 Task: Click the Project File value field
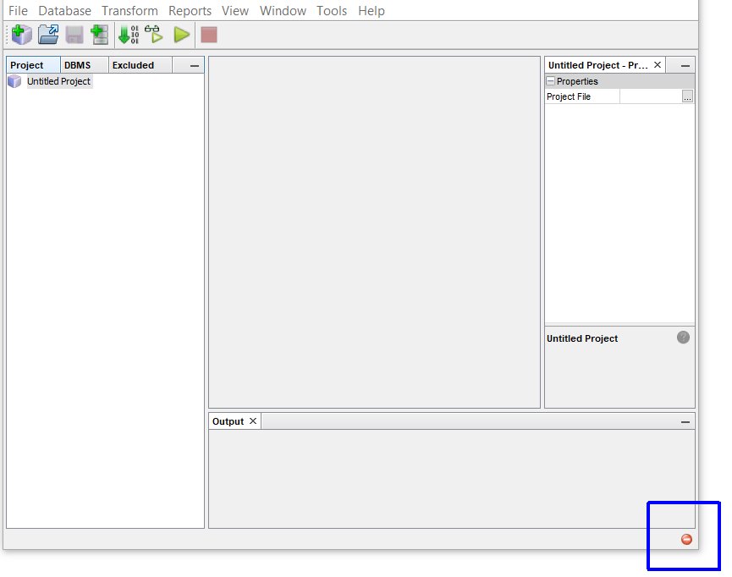click(x=651, y=96)
